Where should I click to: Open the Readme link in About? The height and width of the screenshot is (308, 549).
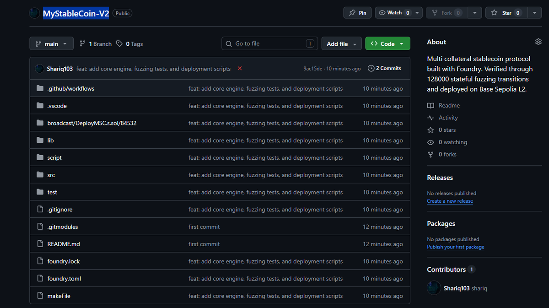443,105
